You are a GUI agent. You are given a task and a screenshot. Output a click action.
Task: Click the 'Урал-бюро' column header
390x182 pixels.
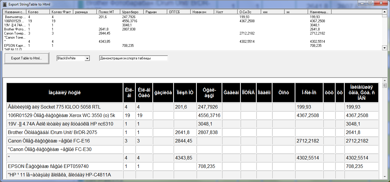click(x=132, y=12)
